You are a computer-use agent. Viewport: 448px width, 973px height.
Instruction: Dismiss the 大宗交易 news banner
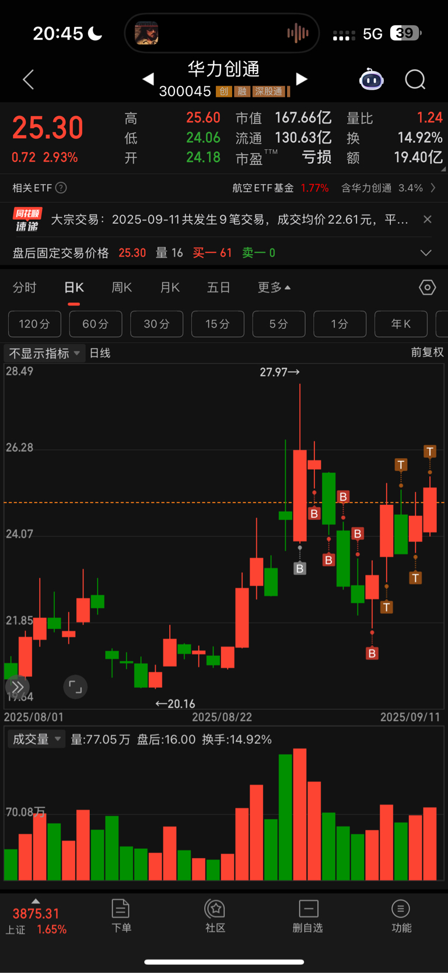(428, 219)
